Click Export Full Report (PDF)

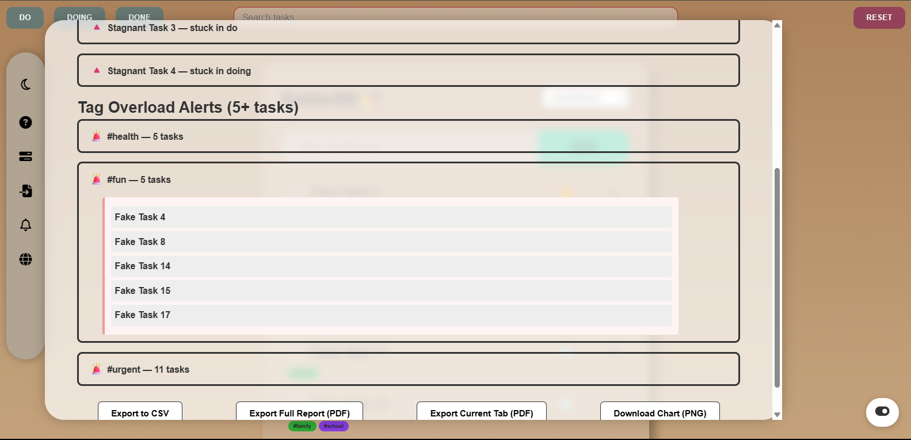click(299, 411)
